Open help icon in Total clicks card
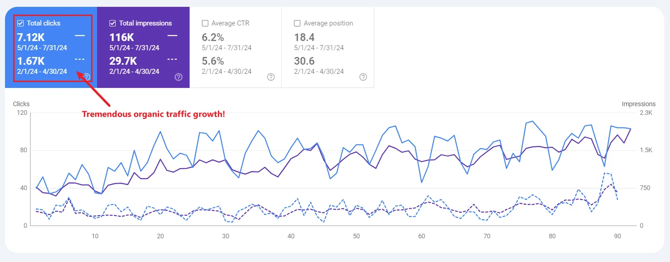670x262 pixels. (87, 77)
